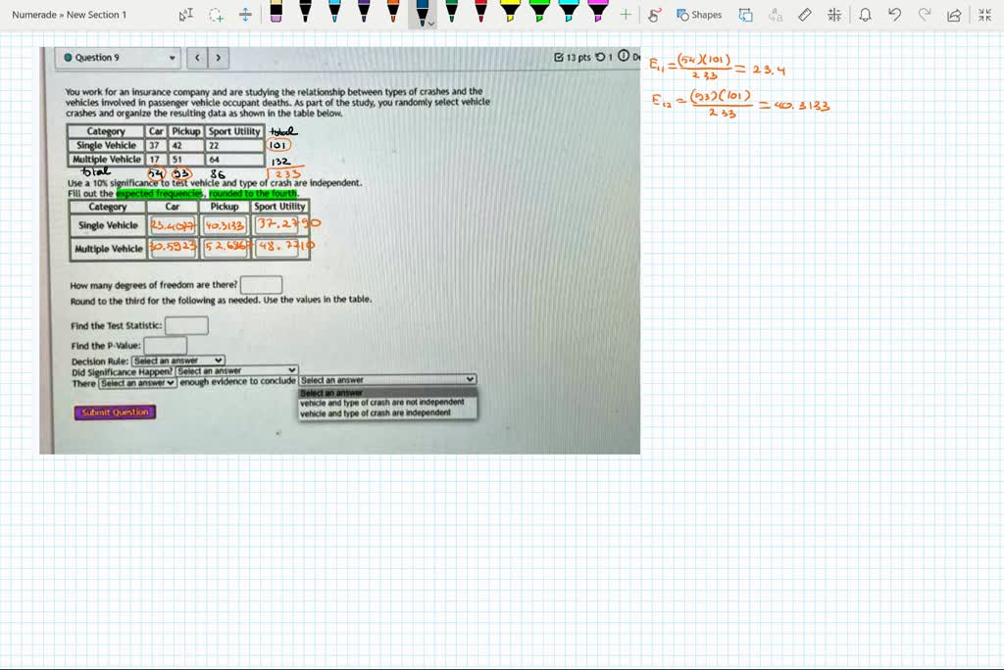Screen dimensions: 1004x670
Task: Select the blue pen tool
Action: pos(424,15)
